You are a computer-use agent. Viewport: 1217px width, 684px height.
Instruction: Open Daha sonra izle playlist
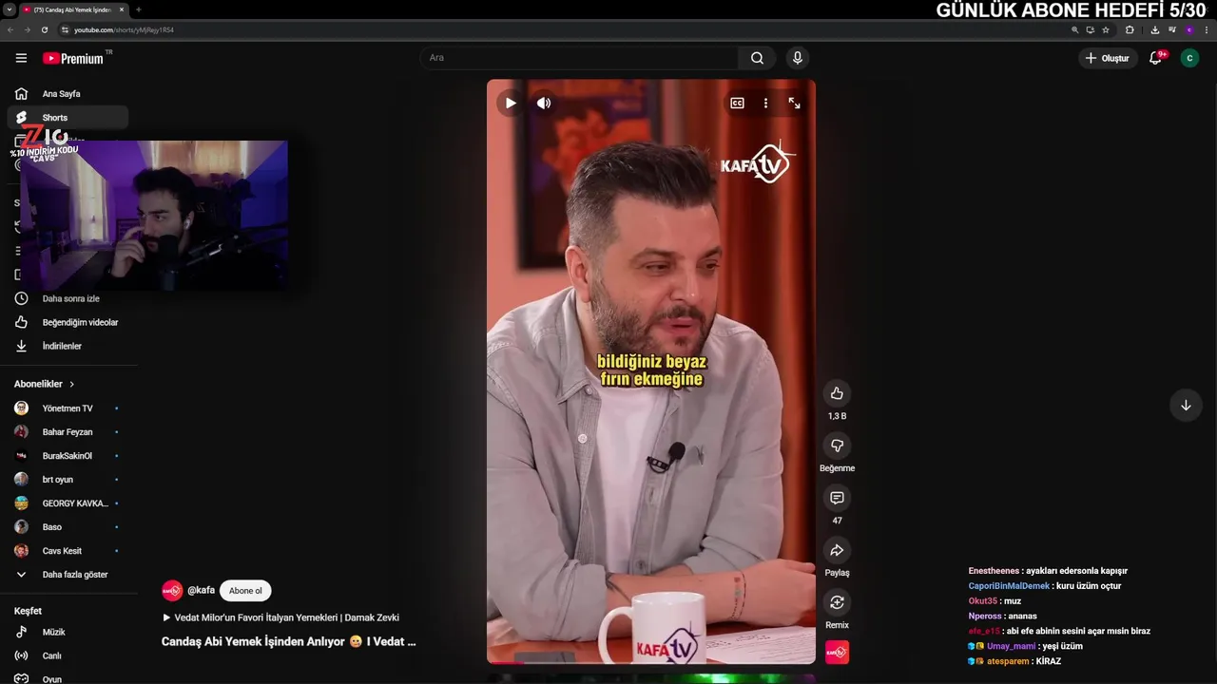[x=68, y=298]
